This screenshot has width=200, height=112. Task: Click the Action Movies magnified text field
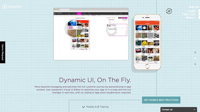[112, 29]
